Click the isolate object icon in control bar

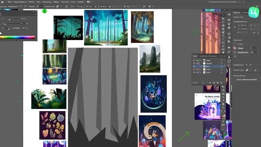[144, 7]
